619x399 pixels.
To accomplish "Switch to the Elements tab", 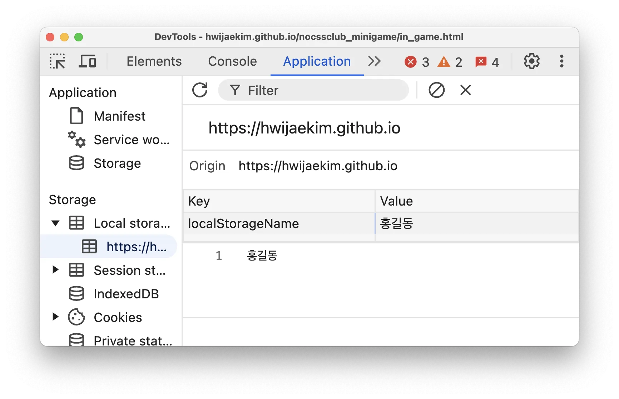I will (x=154, y=61).
